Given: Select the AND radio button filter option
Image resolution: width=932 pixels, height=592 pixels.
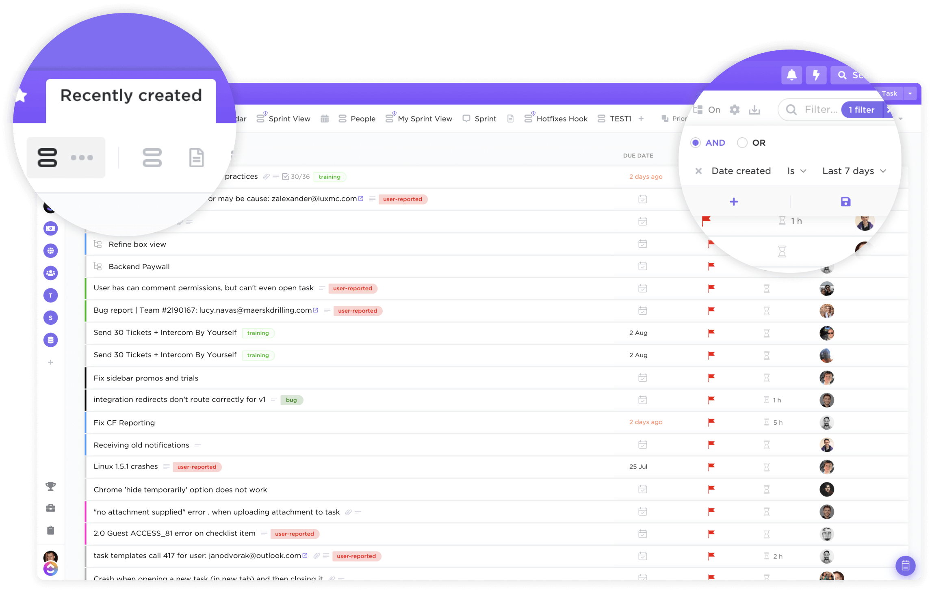Looking at the screenshot, I should [x=696, y=143].
